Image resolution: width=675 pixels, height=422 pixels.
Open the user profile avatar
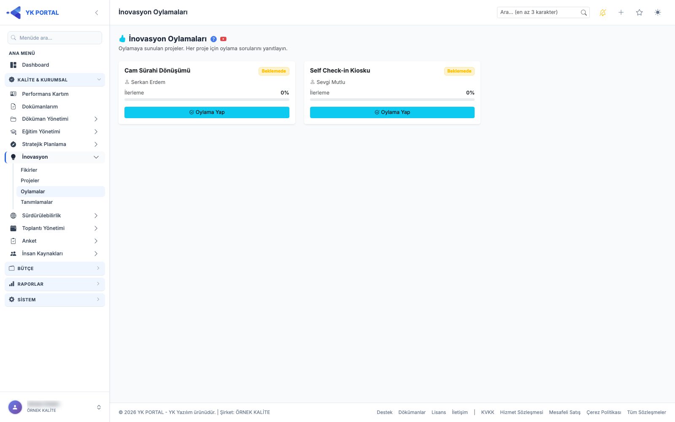[x=15, y=407]
